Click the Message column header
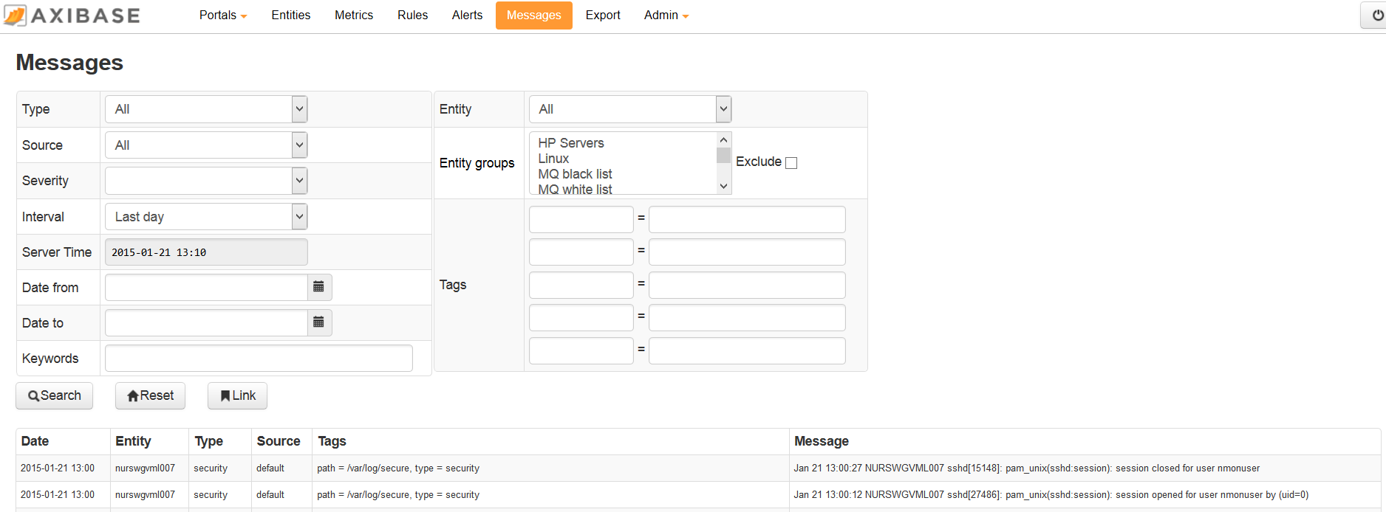 point(822,441)
